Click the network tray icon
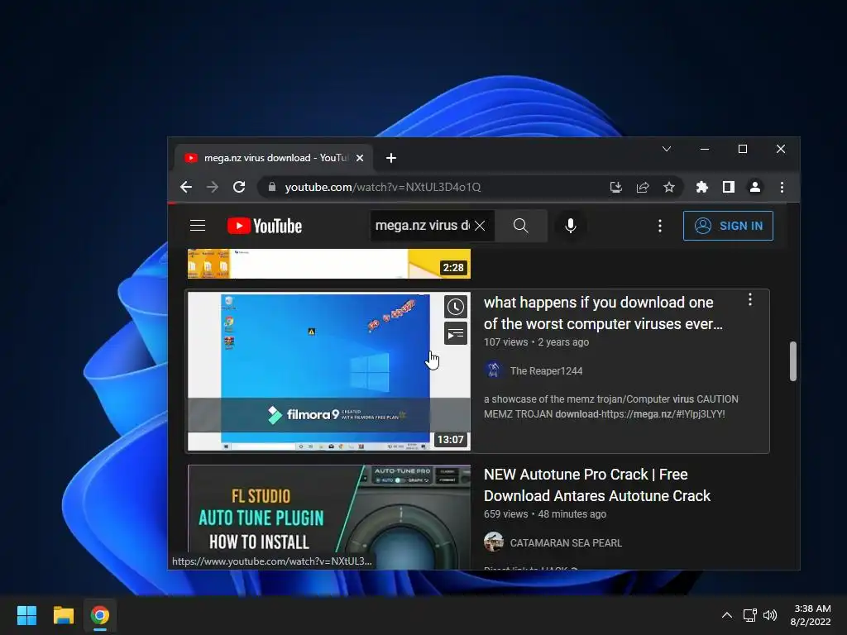The image size is (847, 635). tap(749, 615)
